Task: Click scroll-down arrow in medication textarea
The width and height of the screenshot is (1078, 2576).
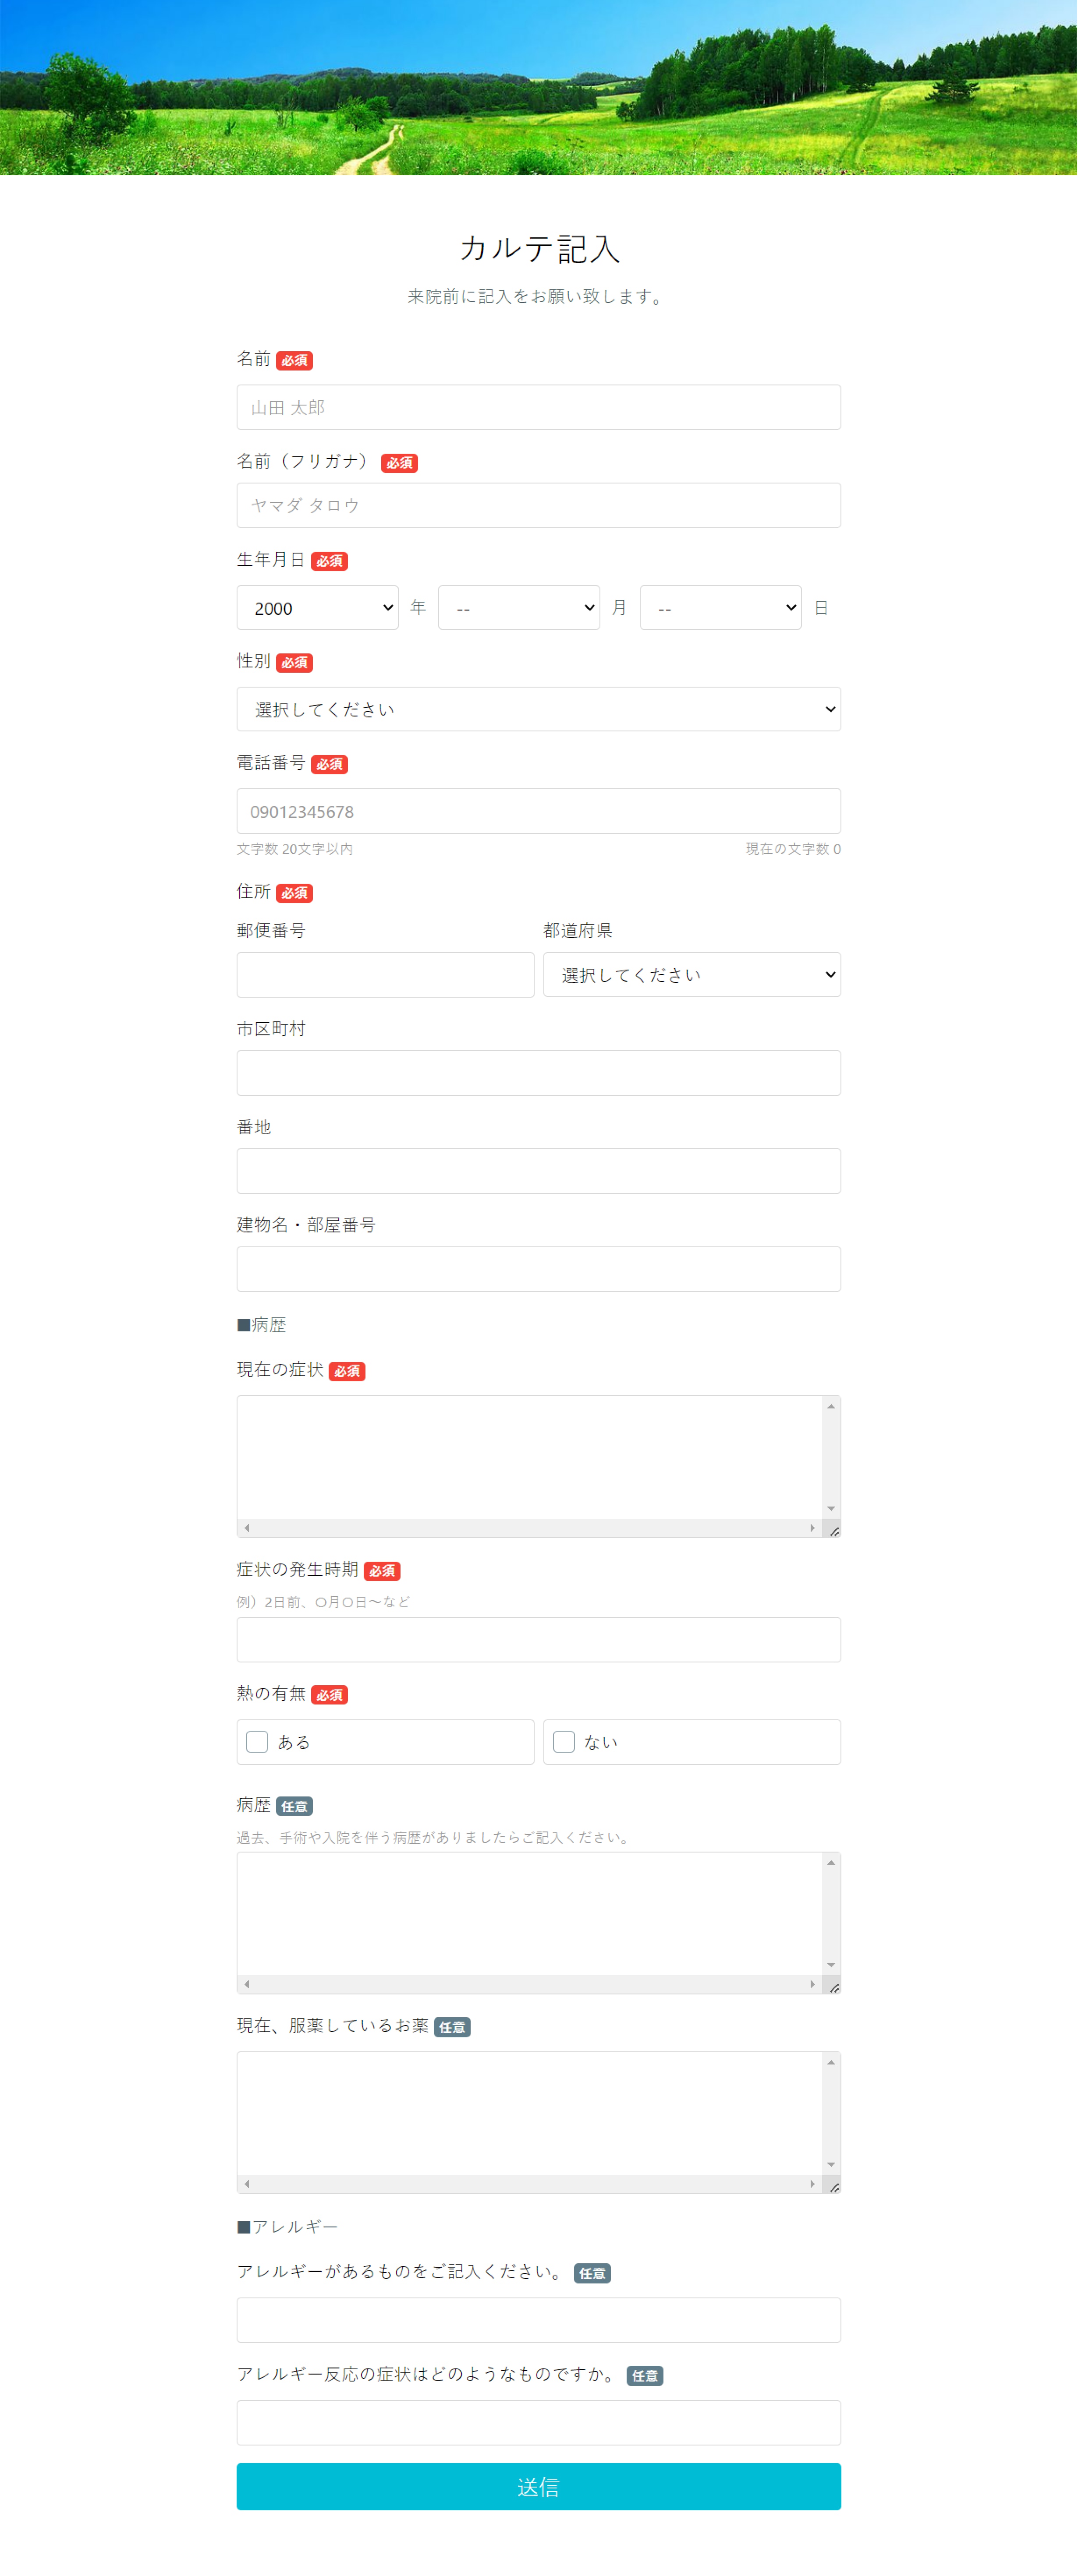Action: pos(831,2165)
